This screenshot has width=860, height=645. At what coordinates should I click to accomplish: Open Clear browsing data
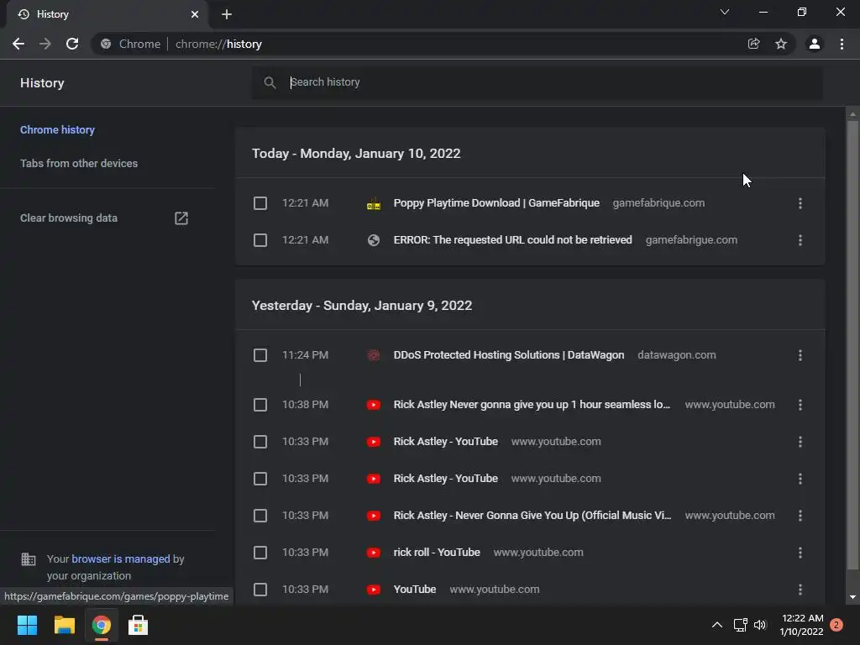click(69, 218)
